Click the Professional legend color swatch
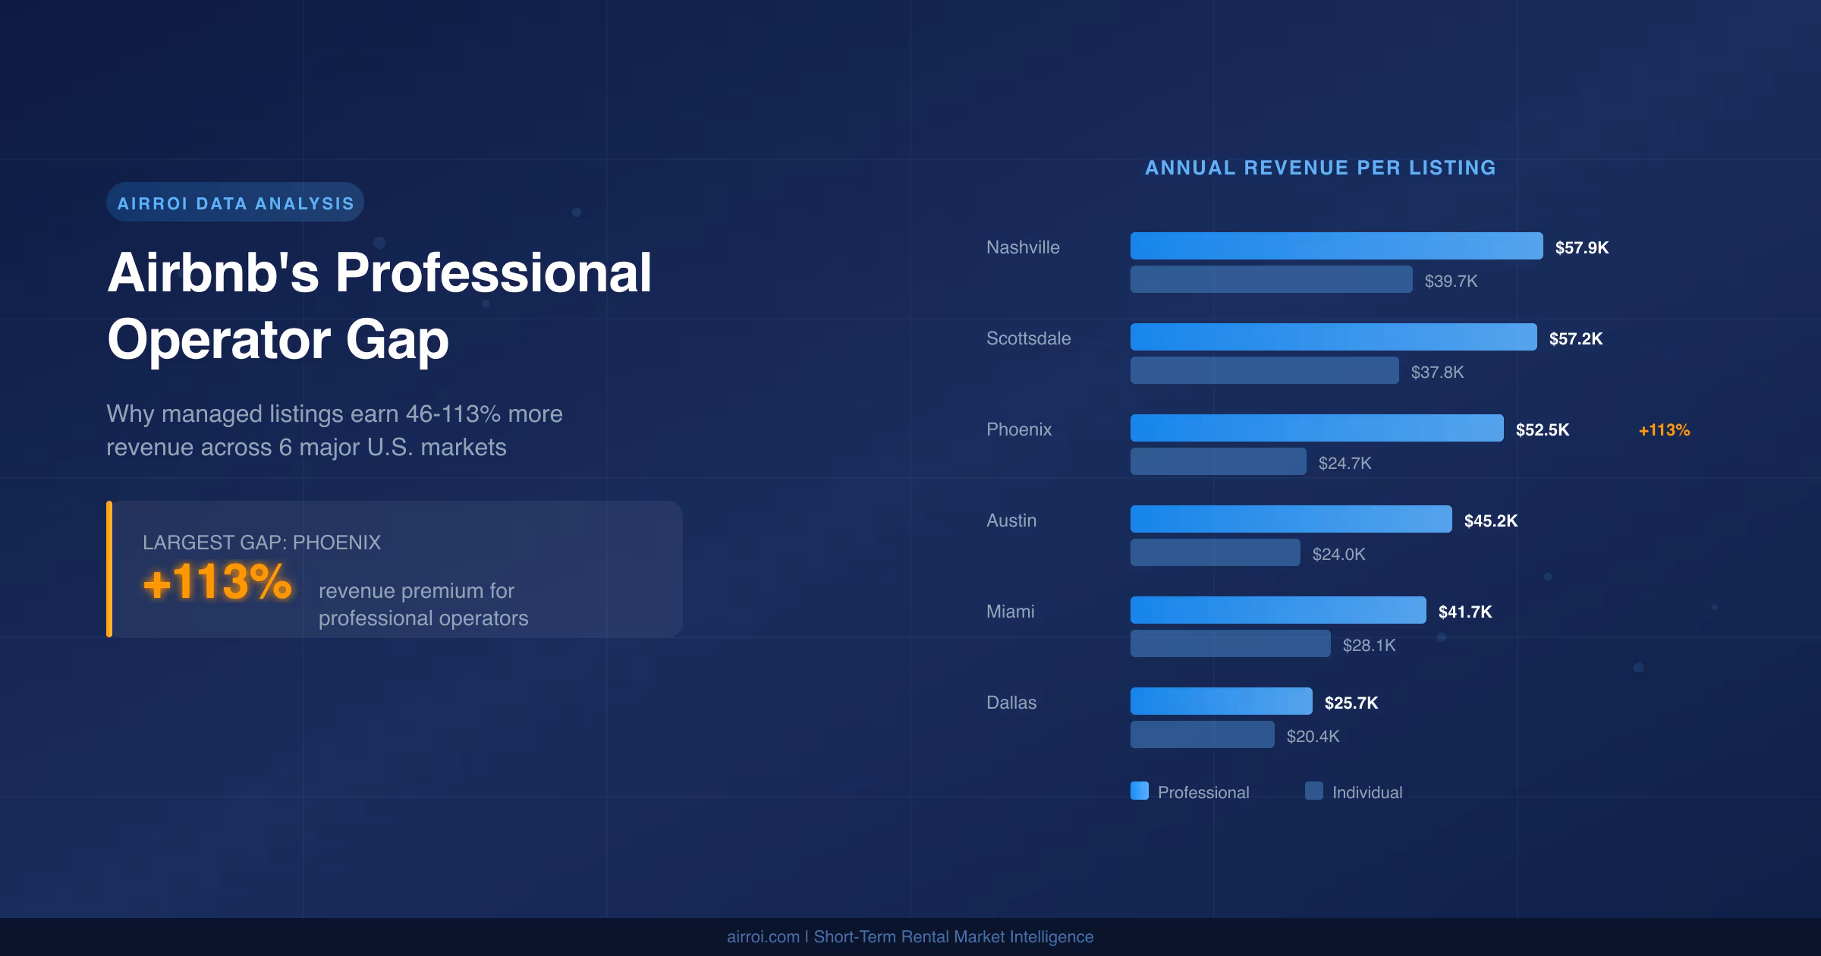The image size is (1821, 956). [x=1139, y=792]
